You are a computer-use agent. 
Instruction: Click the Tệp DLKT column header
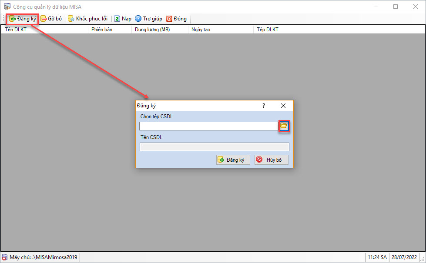pyautogui.click(x=339, y=30)
